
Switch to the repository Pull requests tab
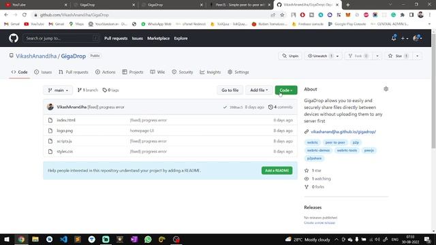click(74, 72)
